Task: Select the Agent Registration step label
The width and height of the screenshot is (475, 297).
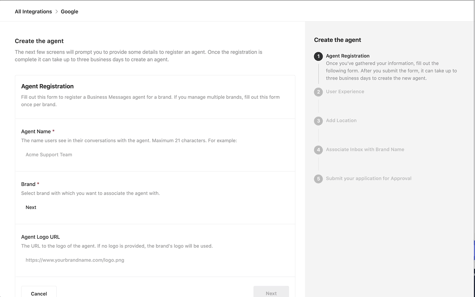Action: tap(348, 56)
